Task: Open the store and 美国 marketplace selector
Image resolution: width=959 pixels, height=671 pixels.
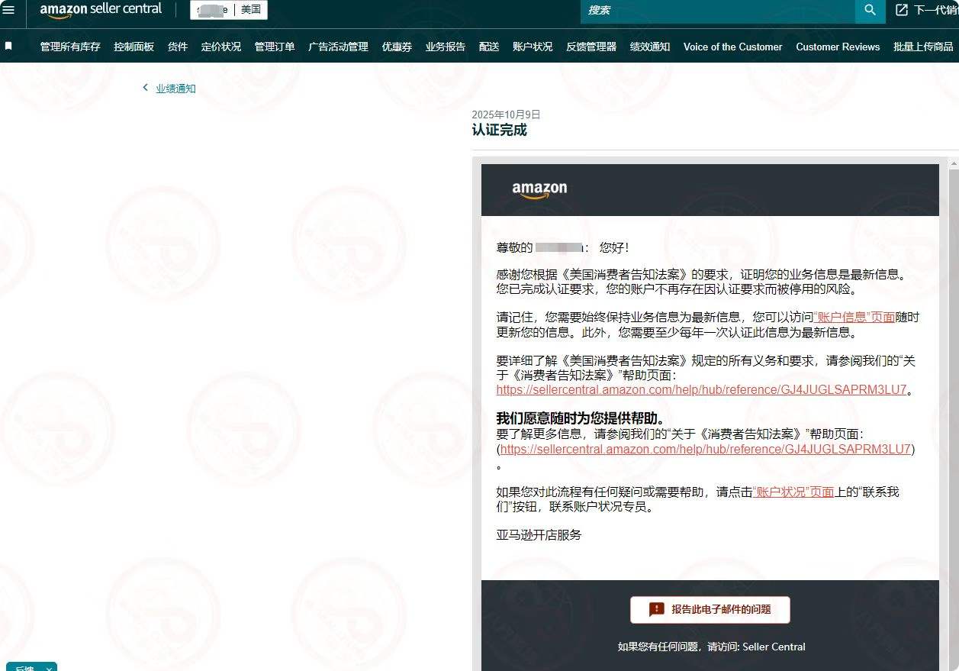Action: click(229, 11)
